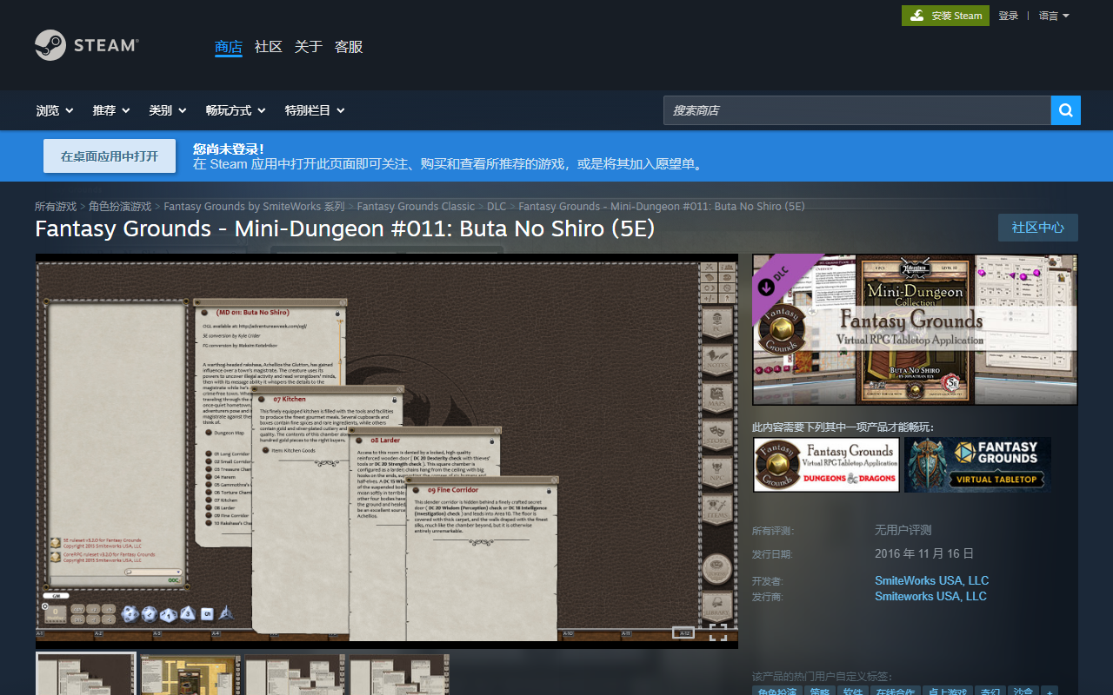Select the yellow dungeon map thumbnail

[190, 674]
